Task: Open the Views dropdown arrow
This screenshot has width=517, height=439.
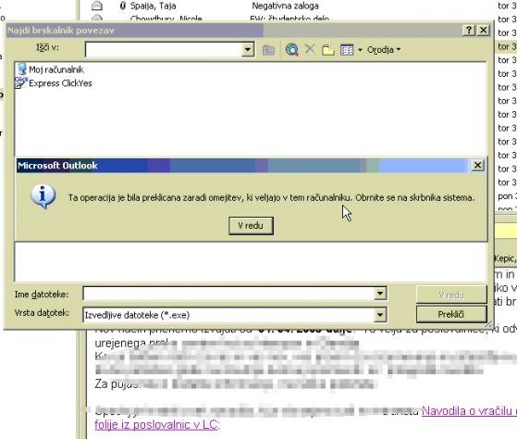Action: pos(360,50)
